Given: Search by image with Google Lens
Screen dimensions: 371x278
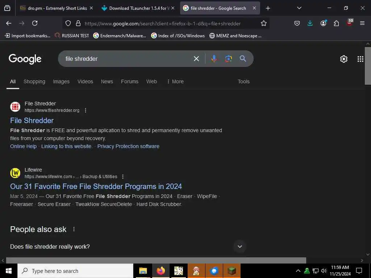Looking at the screenshot, I should (228, 59).
